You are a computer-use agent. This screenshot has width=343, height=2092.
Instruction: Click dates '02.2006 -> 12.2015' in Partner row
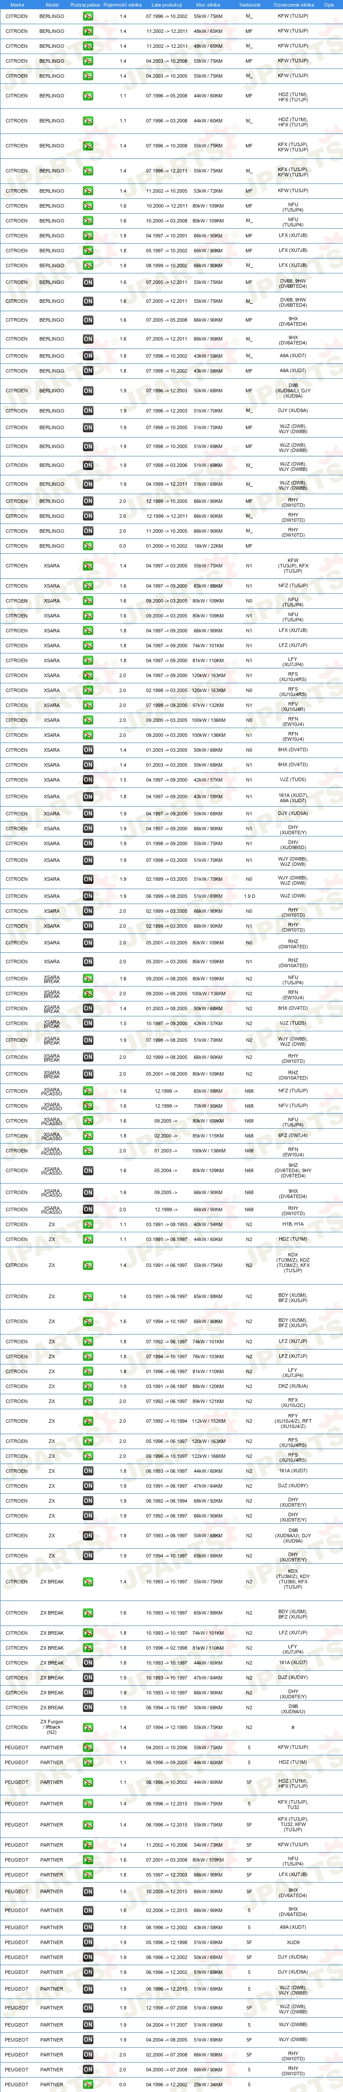(x=166, y=1910)
